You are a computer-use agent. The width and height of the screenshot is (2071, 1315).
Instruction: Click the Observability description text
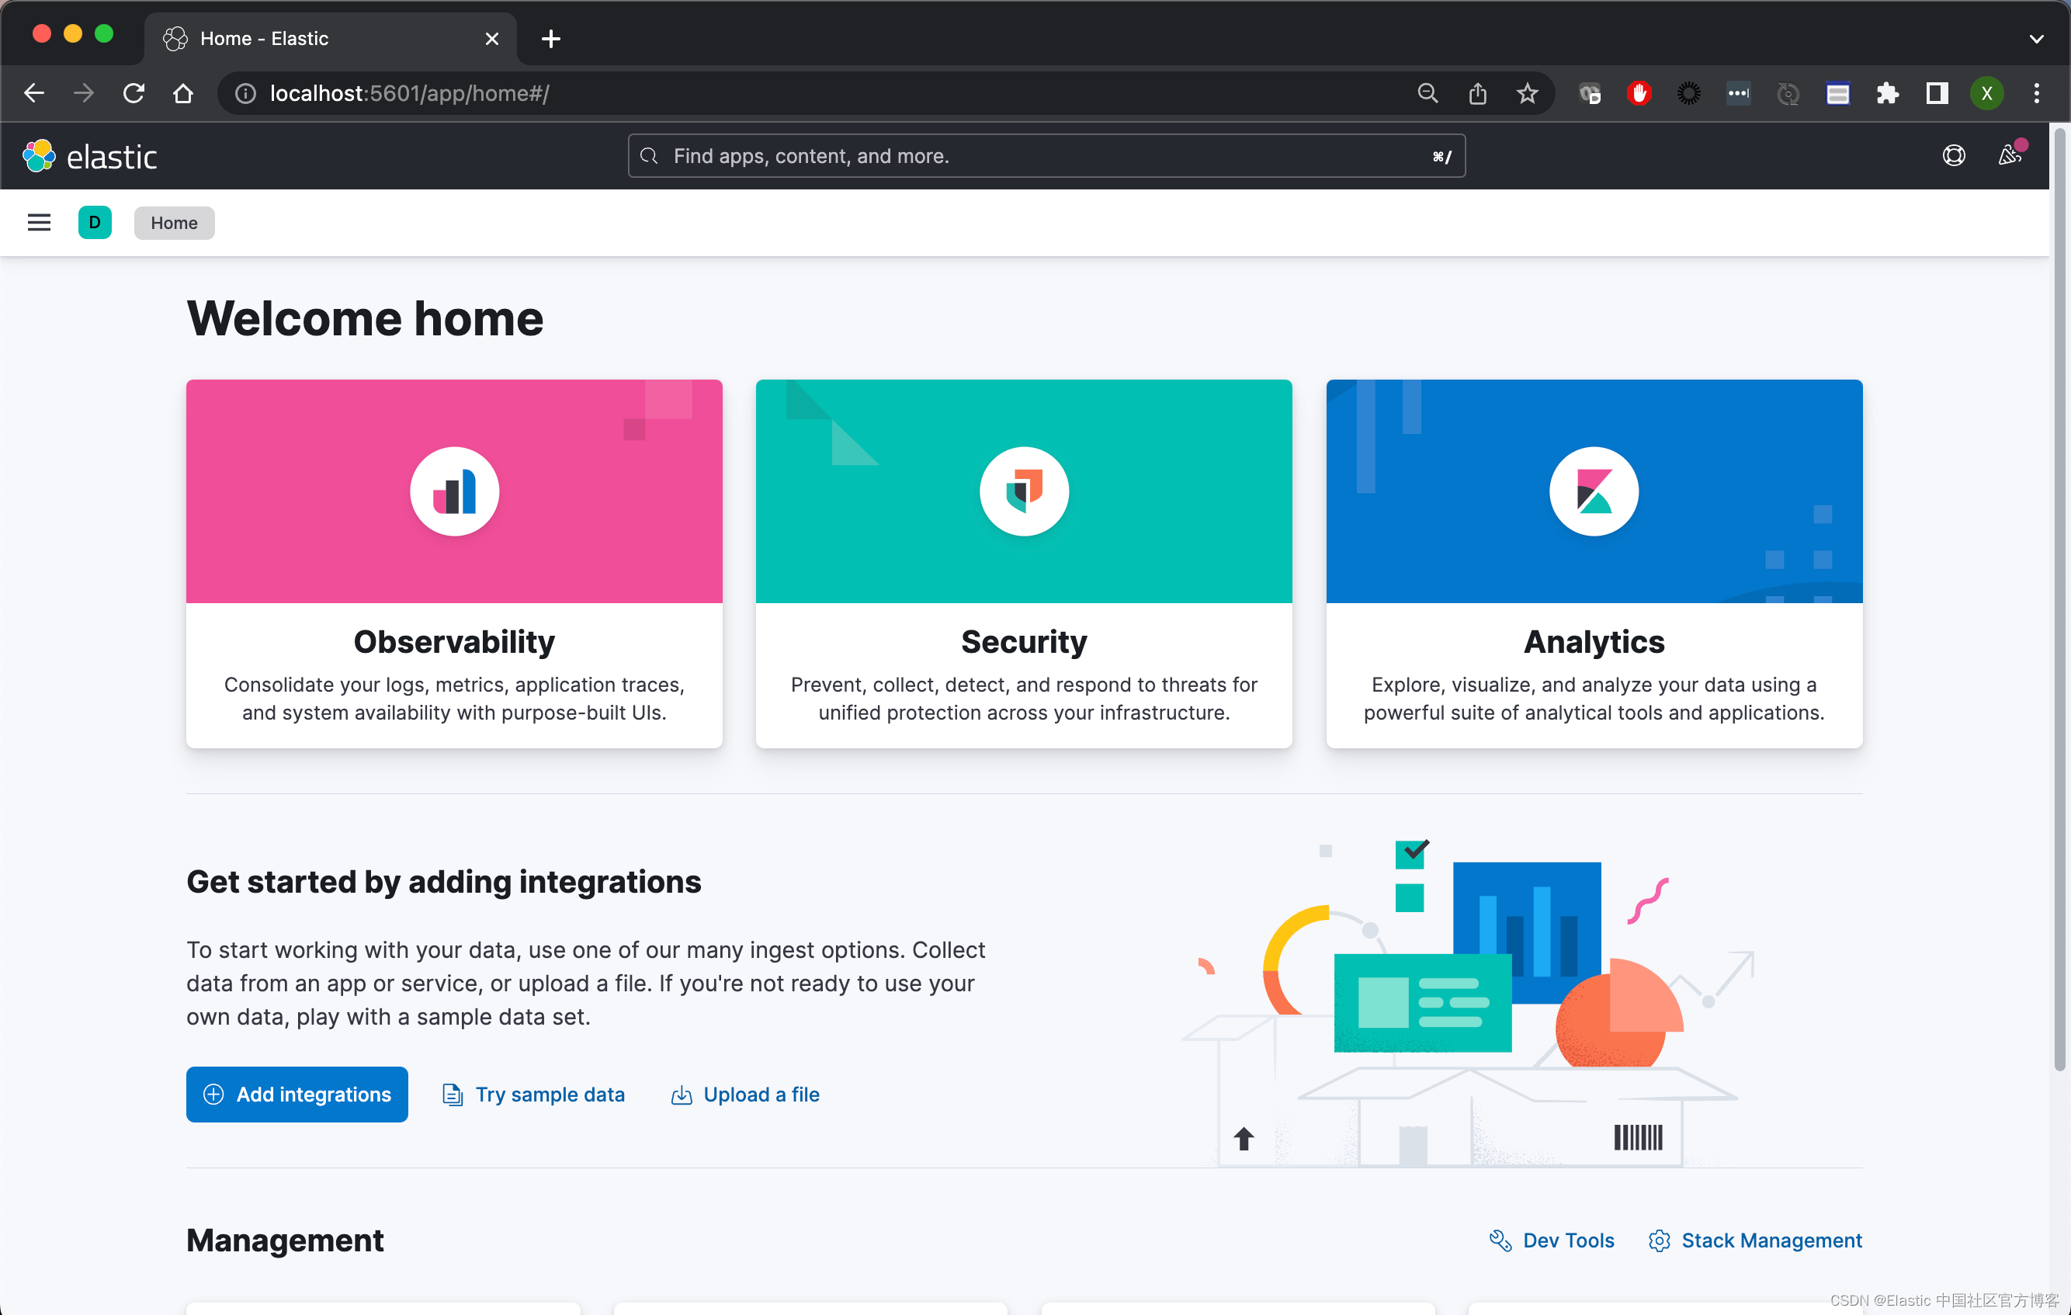(454, 699)
